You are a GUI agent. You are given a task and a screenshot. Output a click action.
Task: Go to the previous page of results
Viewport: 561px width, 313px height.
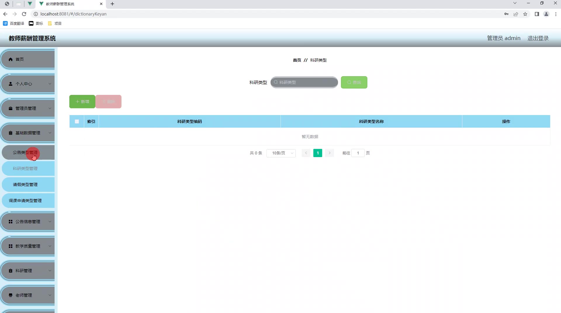point(306,153)
